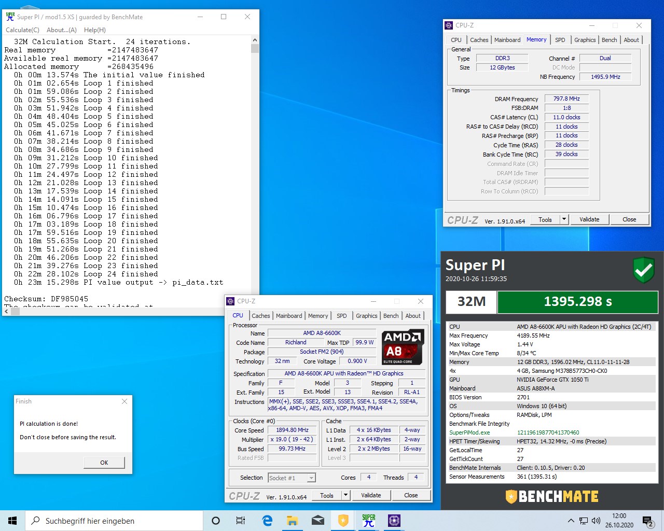Click Validate in the Memory CPU-Z window
Image resolution: width=664 pixels, height=531 pixels.
[x=589, y=220]
